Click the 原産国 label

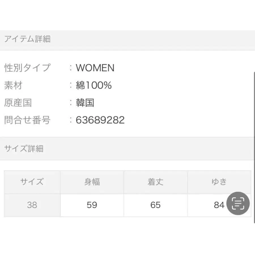(x=18, y=103)
